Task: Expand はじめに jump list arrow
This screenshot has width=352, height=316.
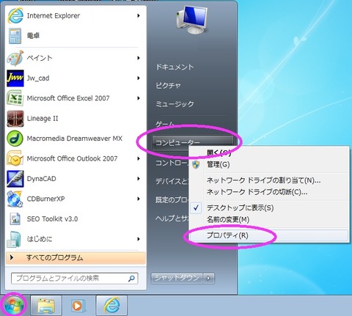Action: 139,239
